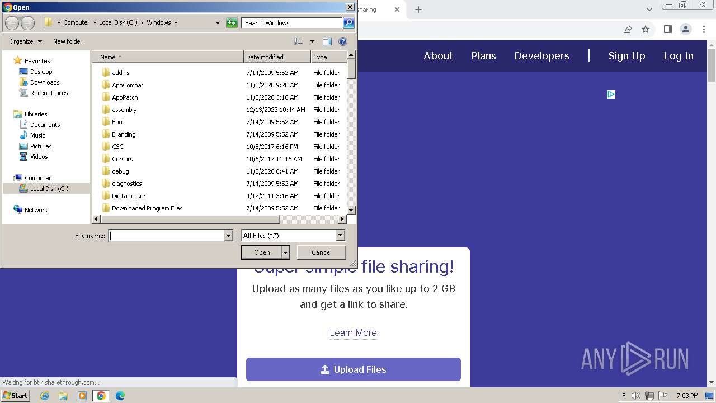Expand the address bar history dropdown
This screenshot has width=716, height=403.
218,23
